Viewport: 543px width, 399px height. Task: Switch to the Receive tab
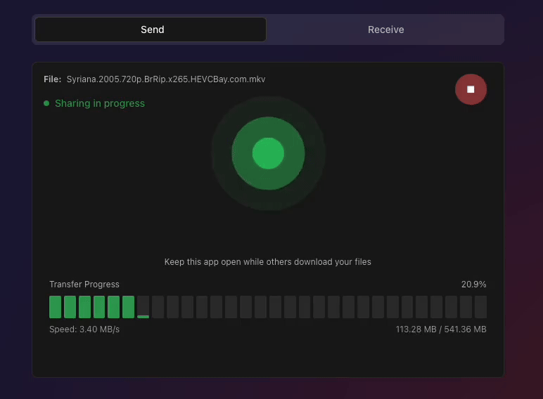385,30
